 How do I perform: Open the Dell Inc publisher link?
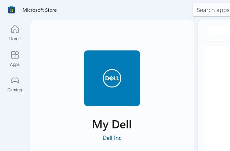point(112,138)
